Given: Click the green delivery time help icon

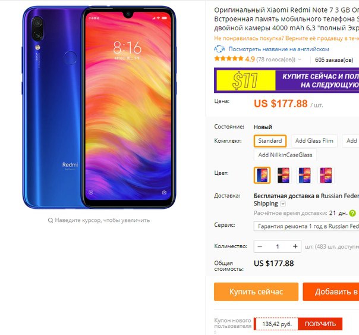Looking at the screenshot, I should point(352,214).
